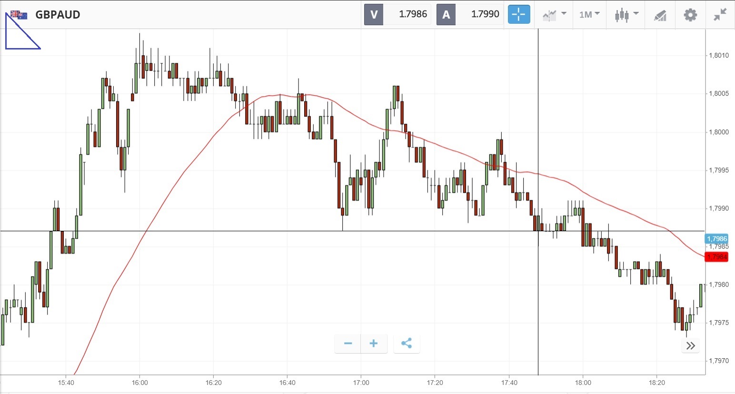Click the 16:00 time axis label
This screenshot has width=735, height=394.
pos(140,383)
